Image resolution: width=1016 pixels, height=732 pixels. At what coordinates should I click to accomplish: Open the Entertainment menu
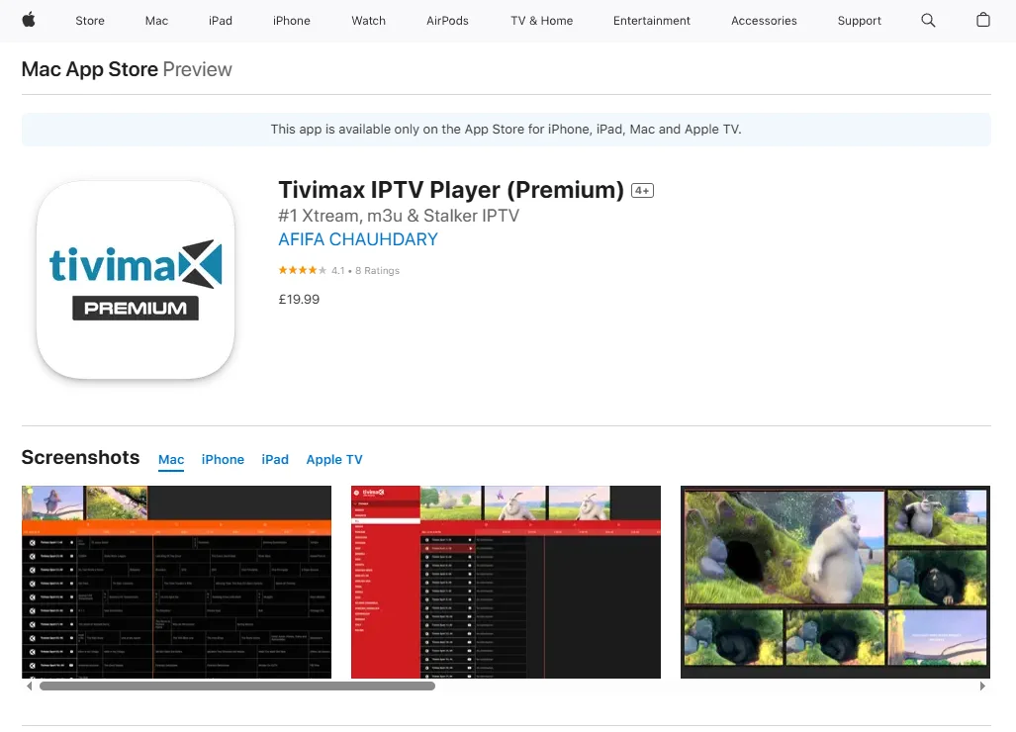(652, 21)
